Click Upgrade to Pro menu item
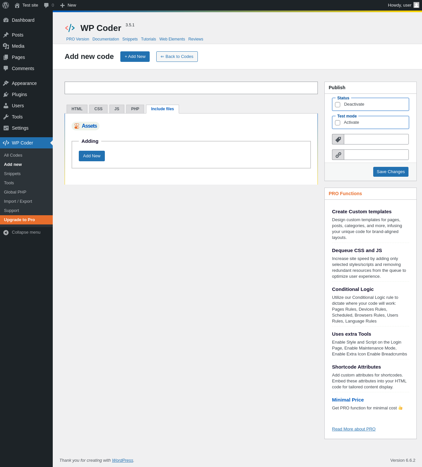 click(x=26, y=220)
